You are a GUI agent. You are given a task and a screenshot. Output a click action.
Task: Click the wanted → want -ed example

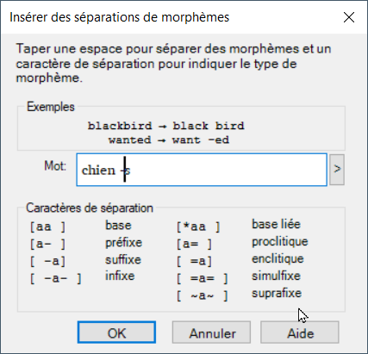(x=169, y=140)
